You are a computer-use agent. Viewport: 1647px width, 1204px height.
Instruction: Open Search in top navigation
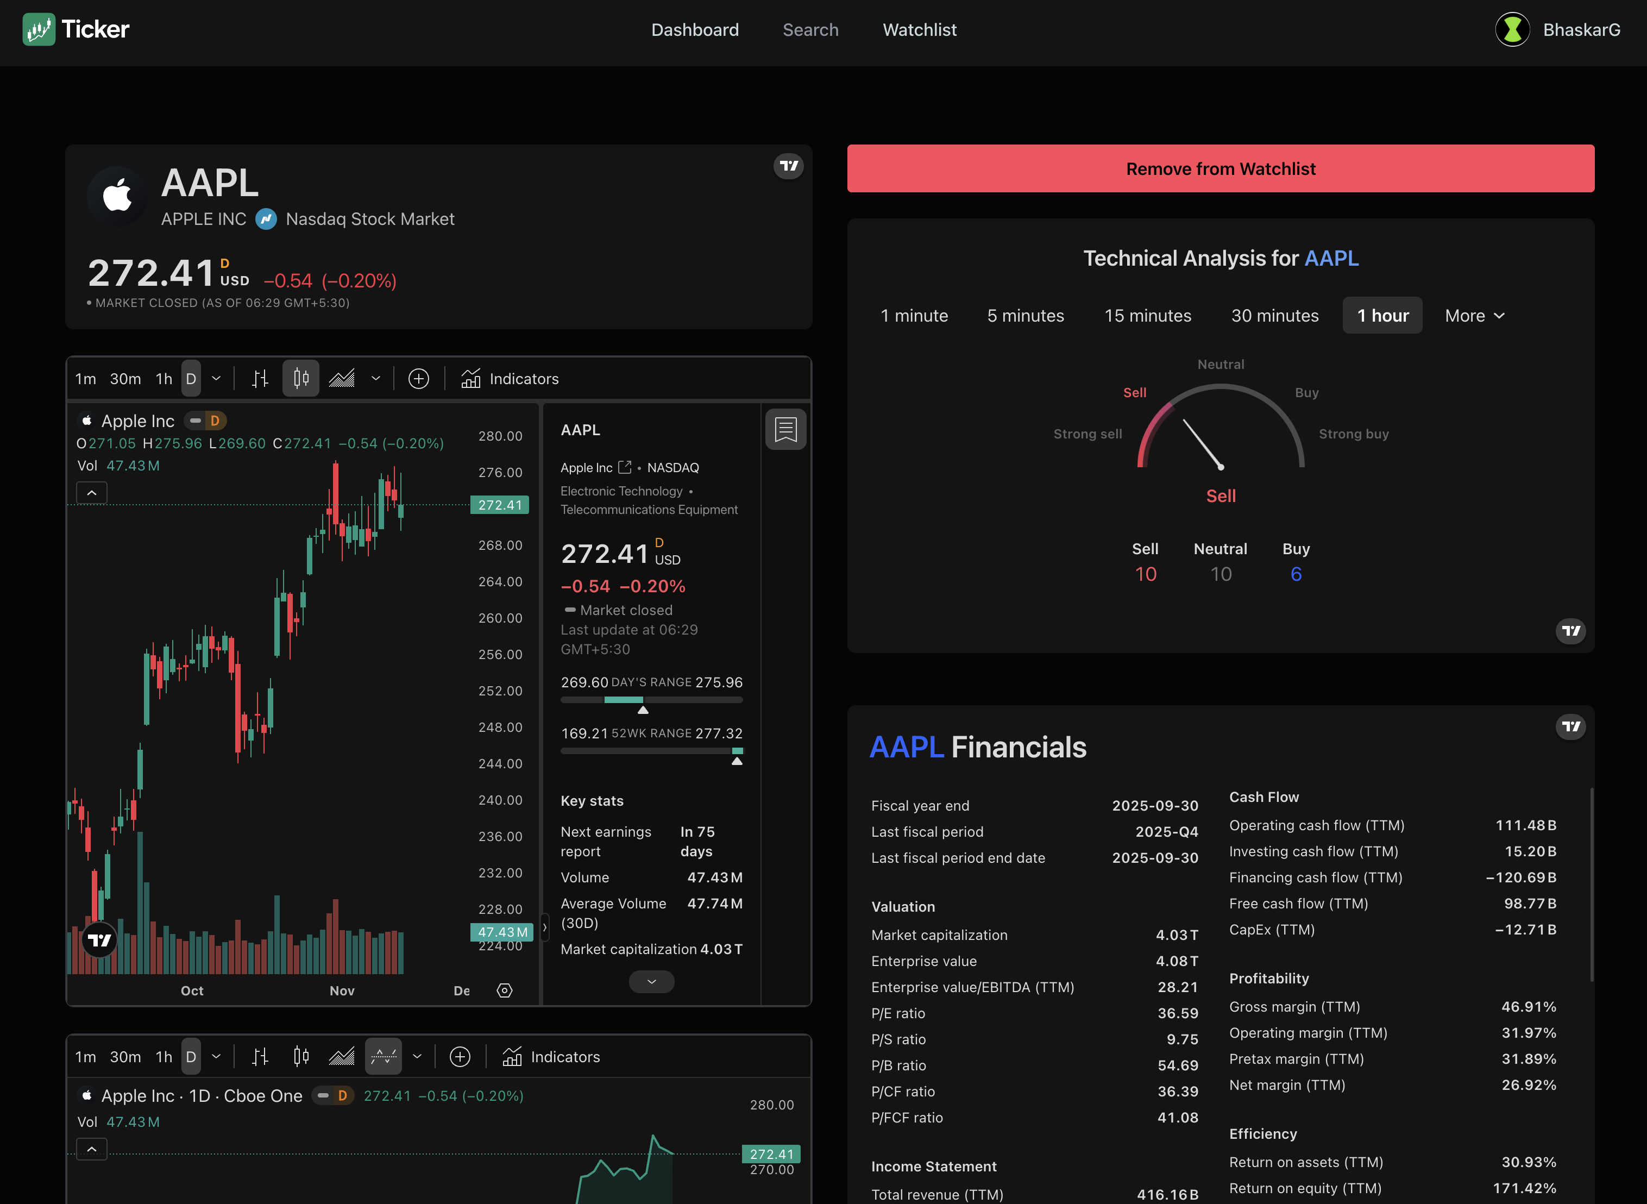point(810,30)
